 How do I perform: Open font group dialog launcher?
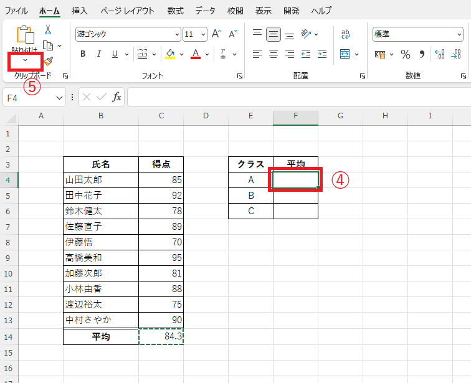pos(240,76)
